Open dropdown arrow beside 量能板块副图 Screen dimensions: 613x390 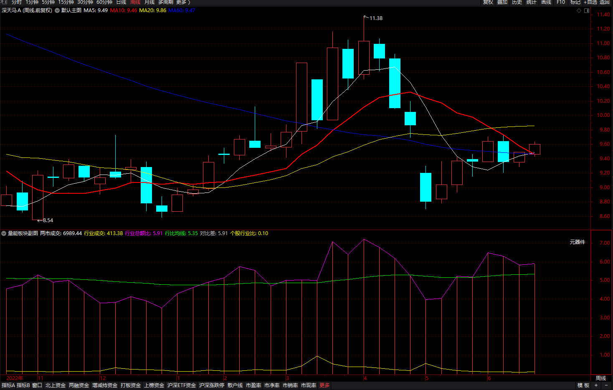click(4, 233)
